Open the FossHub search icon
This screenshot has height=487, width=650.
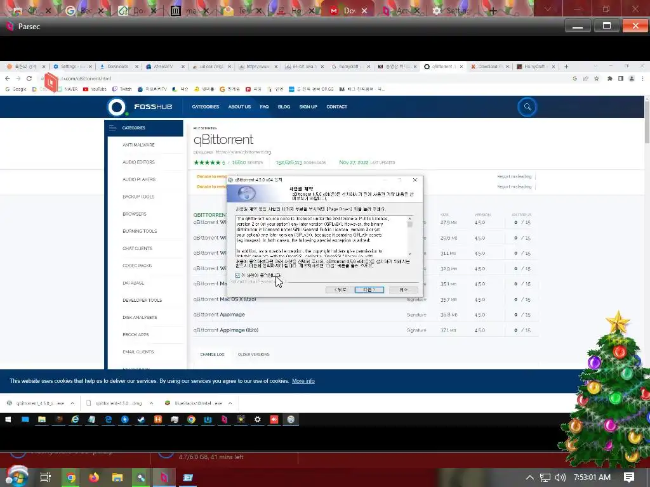(527, 107)
